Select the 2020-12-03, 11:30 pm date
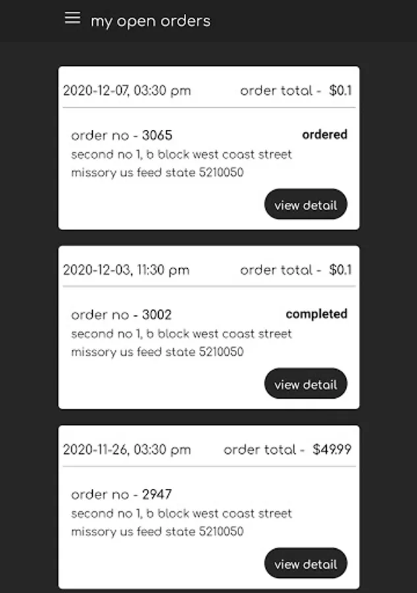This screenshot has width=417, height=593. point(126,270)
